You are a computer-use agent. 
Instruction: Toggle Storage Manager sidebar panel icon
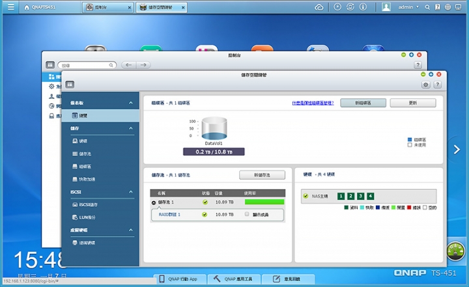tap(70, 85)
